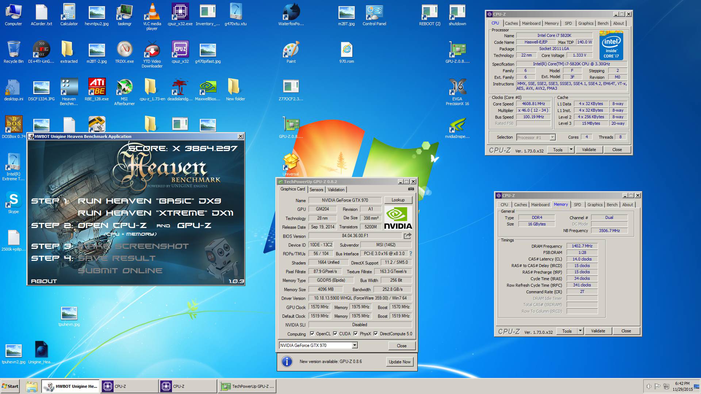Click the Tools button in top CPU-Z
This screenshot has height=394, width=701.
pyautogui.click(x=558, y=150)
